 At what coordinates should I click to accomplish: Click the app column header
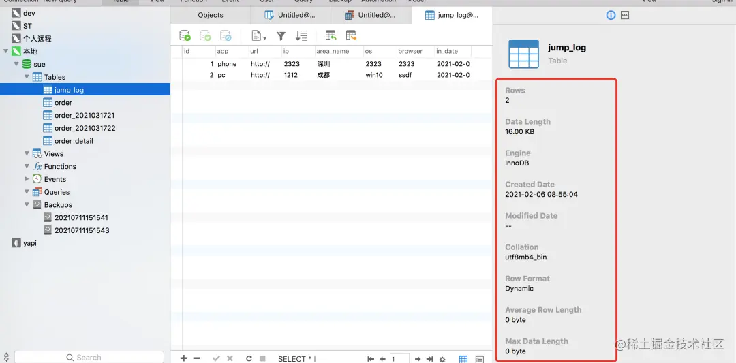232,51
